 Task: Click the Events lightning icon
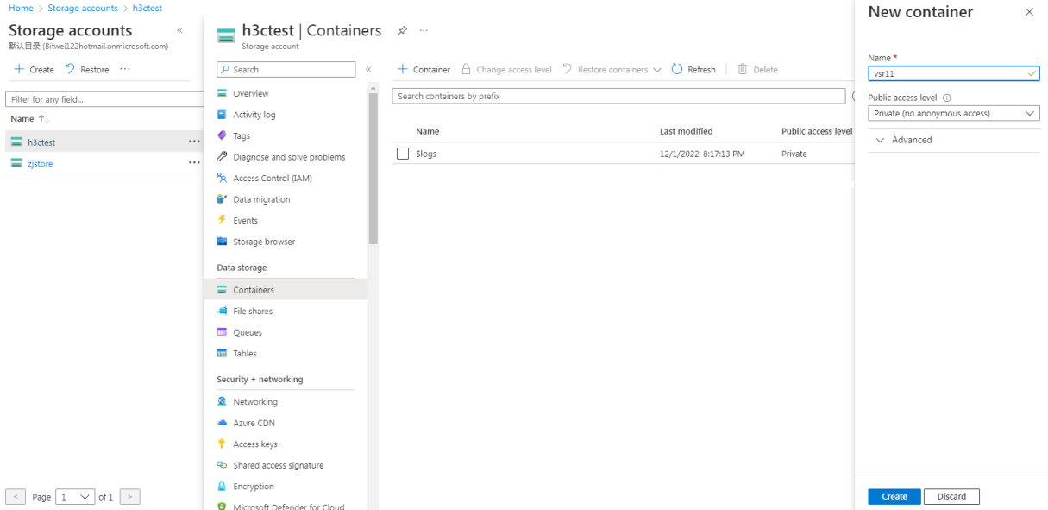pos(222,220)
